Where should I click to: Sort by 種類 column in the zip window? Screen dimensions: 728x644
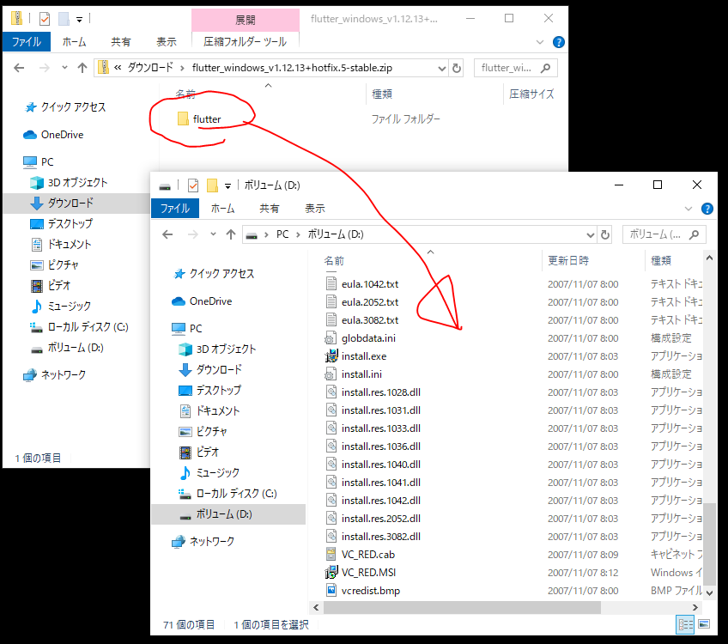pyautogui.click(x=382, y=94)
